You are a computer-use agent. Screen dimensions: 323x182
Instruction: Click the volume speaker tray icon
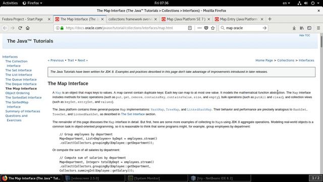coord(306,3)
